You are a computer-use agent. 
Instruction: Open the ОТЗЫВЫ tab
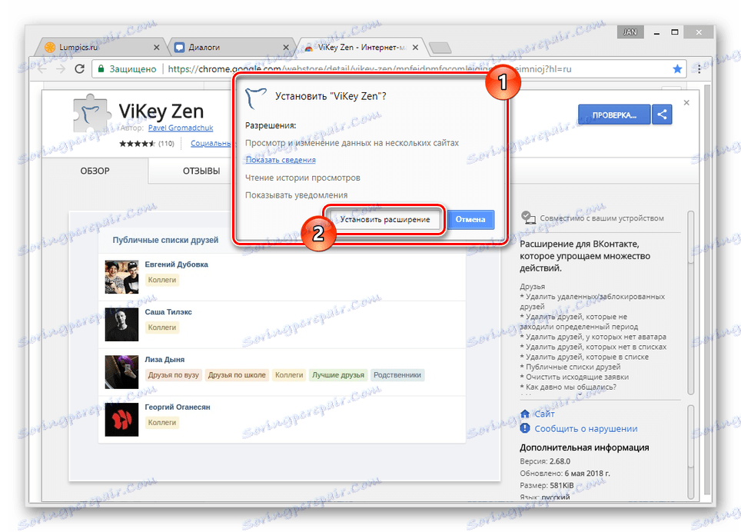[x=201, y=171]
